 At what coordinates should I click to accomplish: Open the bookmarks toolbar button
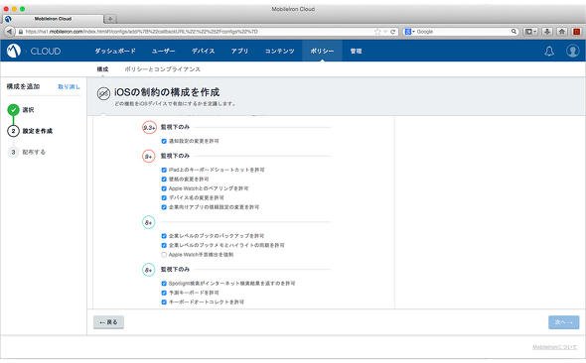[x=530, y=32]
